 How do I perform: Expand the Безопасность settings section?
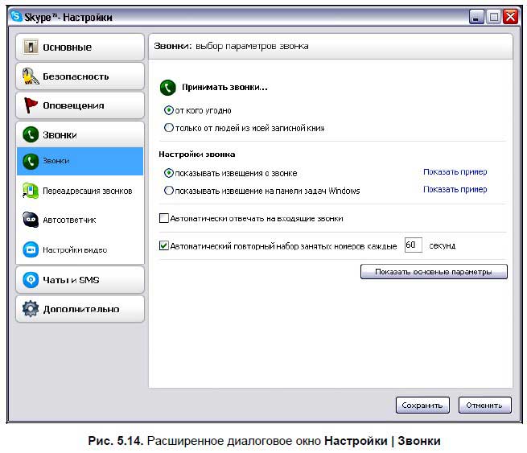point(80,76)
